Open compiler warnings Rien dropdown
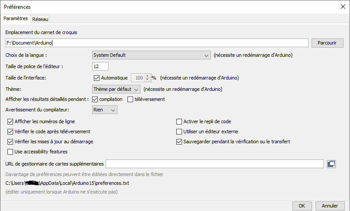Screen dimensions: 350x211 tap(105, 110)
